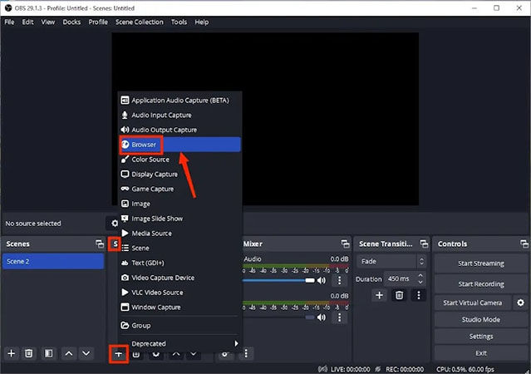Choose Image Slide Show source
The height and width of the screenshot is (374, 531).
(x=179, y=219)
